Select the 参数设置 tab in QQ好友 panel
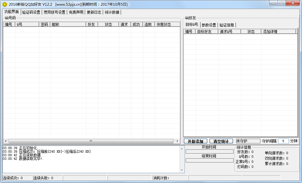 click(209, 25)
